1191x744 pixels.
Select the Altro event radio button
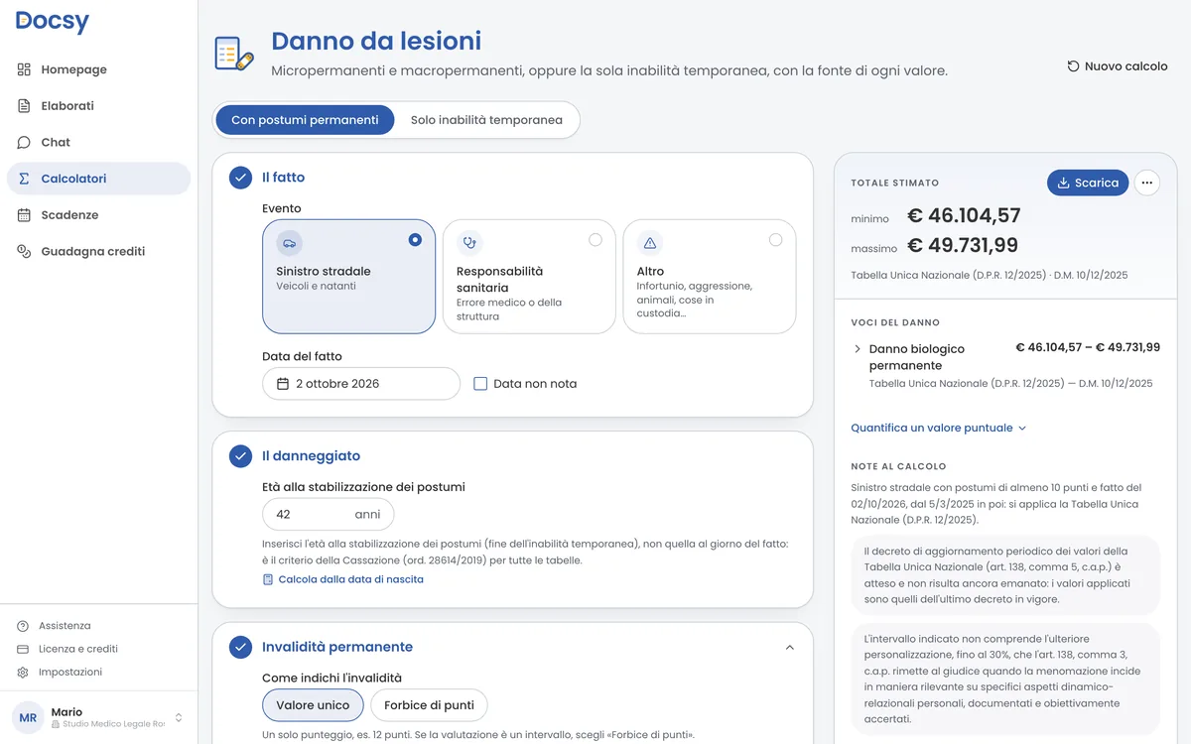[x=775, y=240]
